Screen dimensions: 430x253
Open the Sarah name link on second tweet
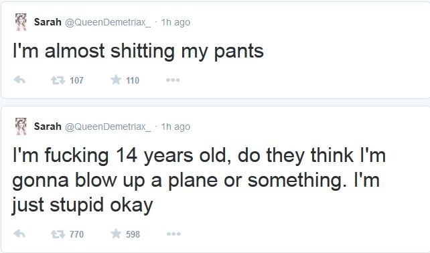48,126
